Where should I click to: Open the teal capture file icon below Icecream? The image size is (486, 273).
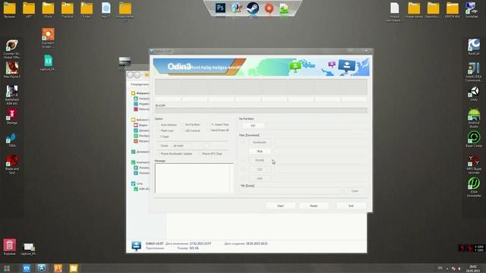(x=48, y=63)
